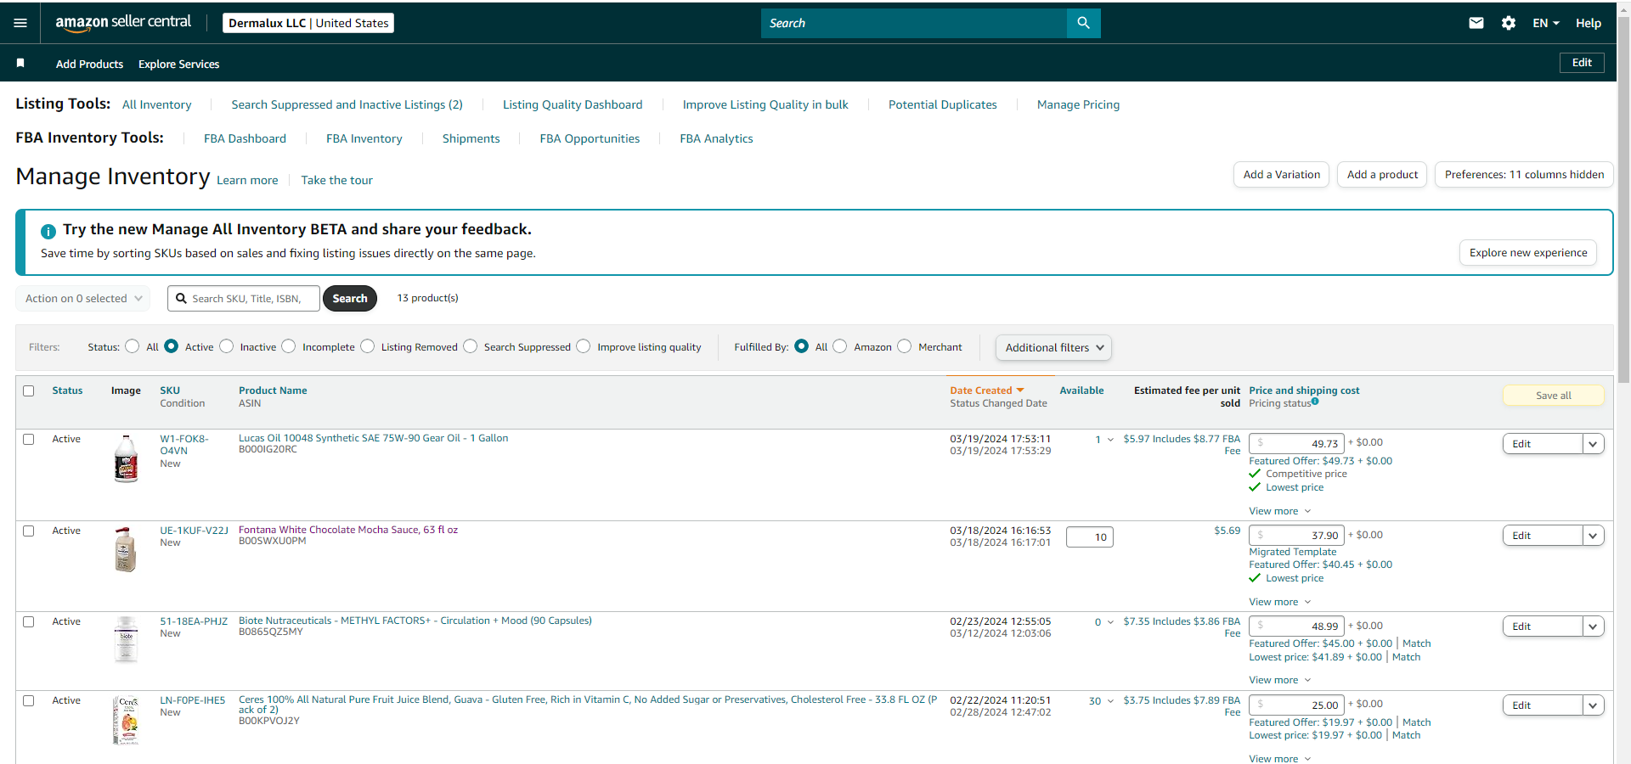
Task: Click the Amazon Seller Central logo
Action: (x=123, y=23)
